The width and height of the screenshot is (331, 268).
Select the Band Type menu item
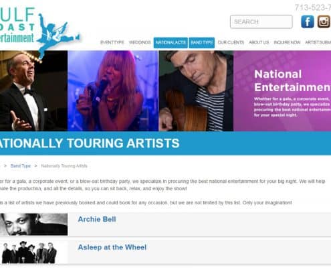pyautogui.click(x=202, y=42)
